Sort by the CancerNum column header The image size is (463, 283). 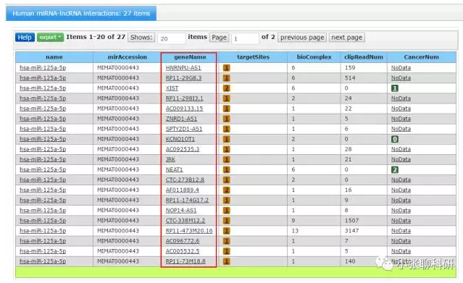tap(422, 57)
